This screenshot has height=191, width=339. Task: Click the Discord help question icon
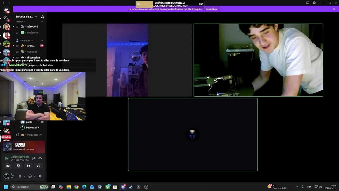tap(314, 3)
